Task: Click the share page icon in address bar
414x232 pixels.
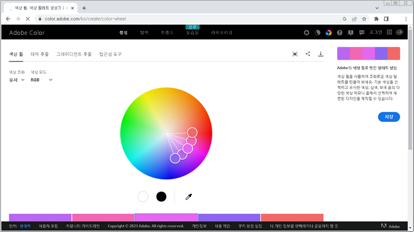Action: point(354,19)
